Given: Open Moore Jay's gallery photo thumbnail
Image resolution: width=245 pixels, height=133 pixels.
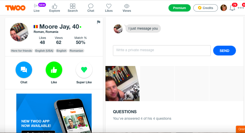Looking at the screenshot, I should point(122,84).
